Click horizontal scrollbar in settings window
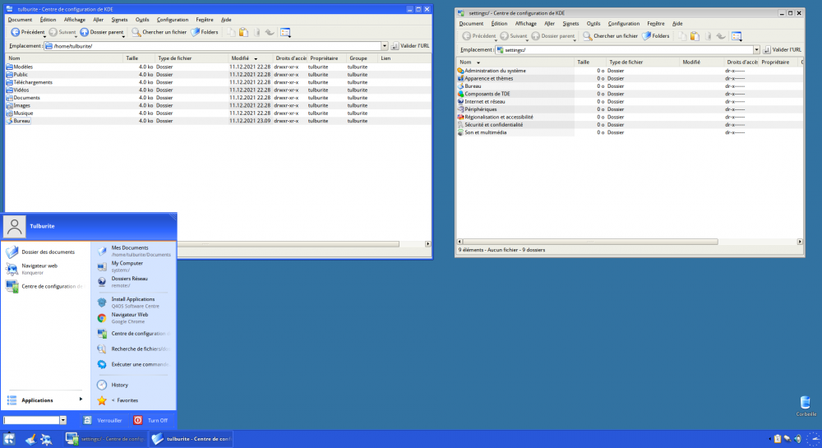822x448 pixels. (x=590, y=242)
